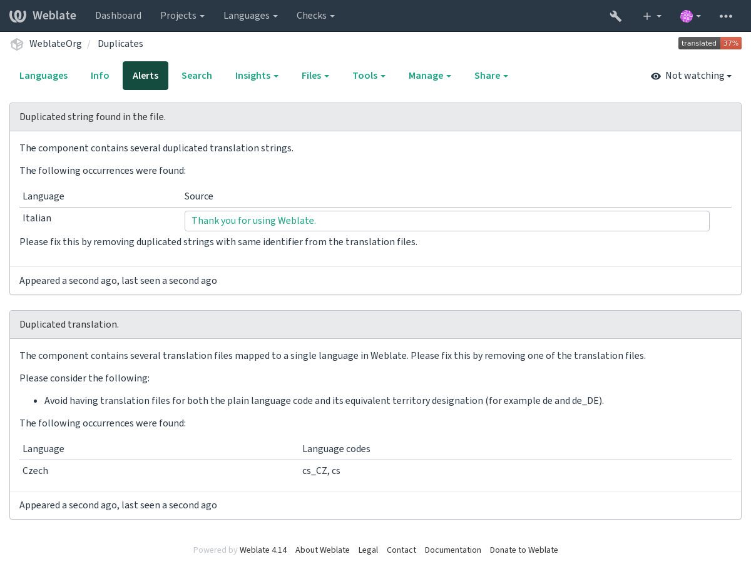Click the Italian language cell
751x574 pixels.
[x=37, y=218]
